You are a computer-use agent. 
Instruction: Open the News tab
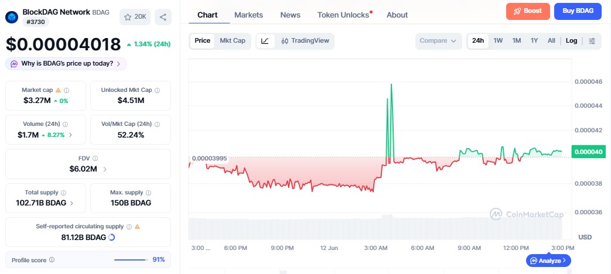pyautogui.click(x=291, y=15)
